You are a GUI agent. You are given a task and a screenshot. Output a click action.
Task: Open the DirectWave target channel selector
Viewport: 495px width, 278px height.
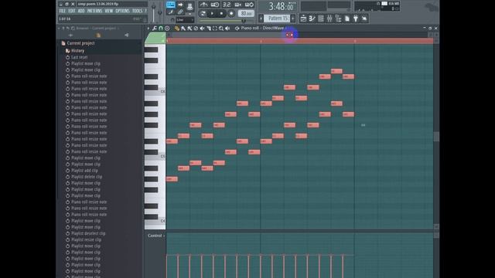[273, 28]
